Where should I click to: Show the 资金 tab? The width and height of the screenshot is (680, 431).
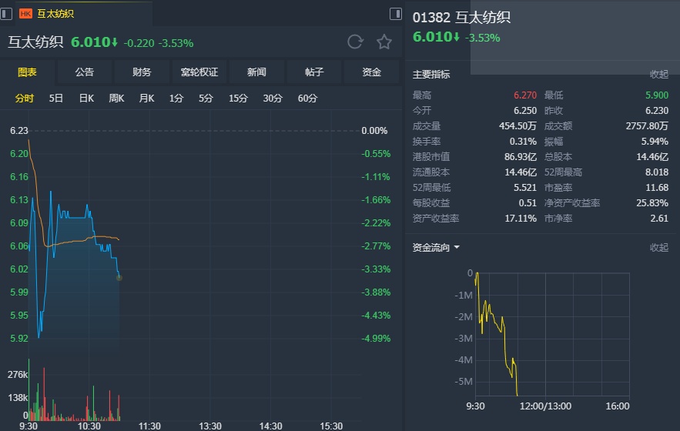click(x=372, y=72)
